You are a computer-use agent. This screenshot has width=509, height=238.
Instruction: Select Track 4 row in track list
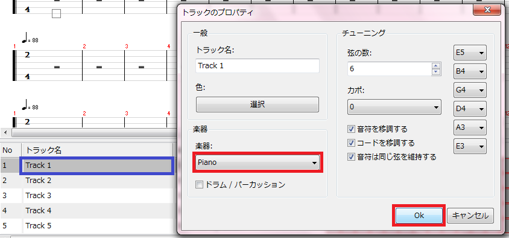(x=87, y=211)
